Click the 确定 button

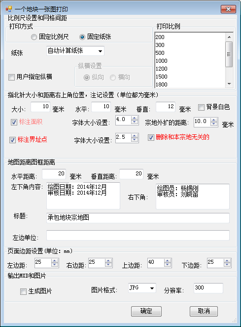(146, 311)
